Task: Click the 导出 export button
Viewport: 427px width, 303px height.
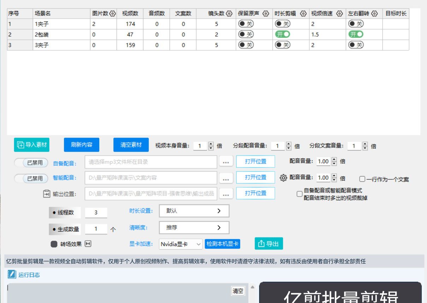Action: (269, 243)
